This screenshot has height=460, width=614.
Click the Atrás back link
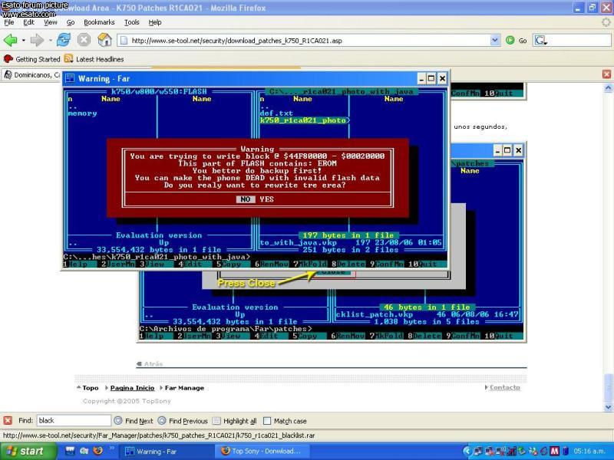coord(153,363)
